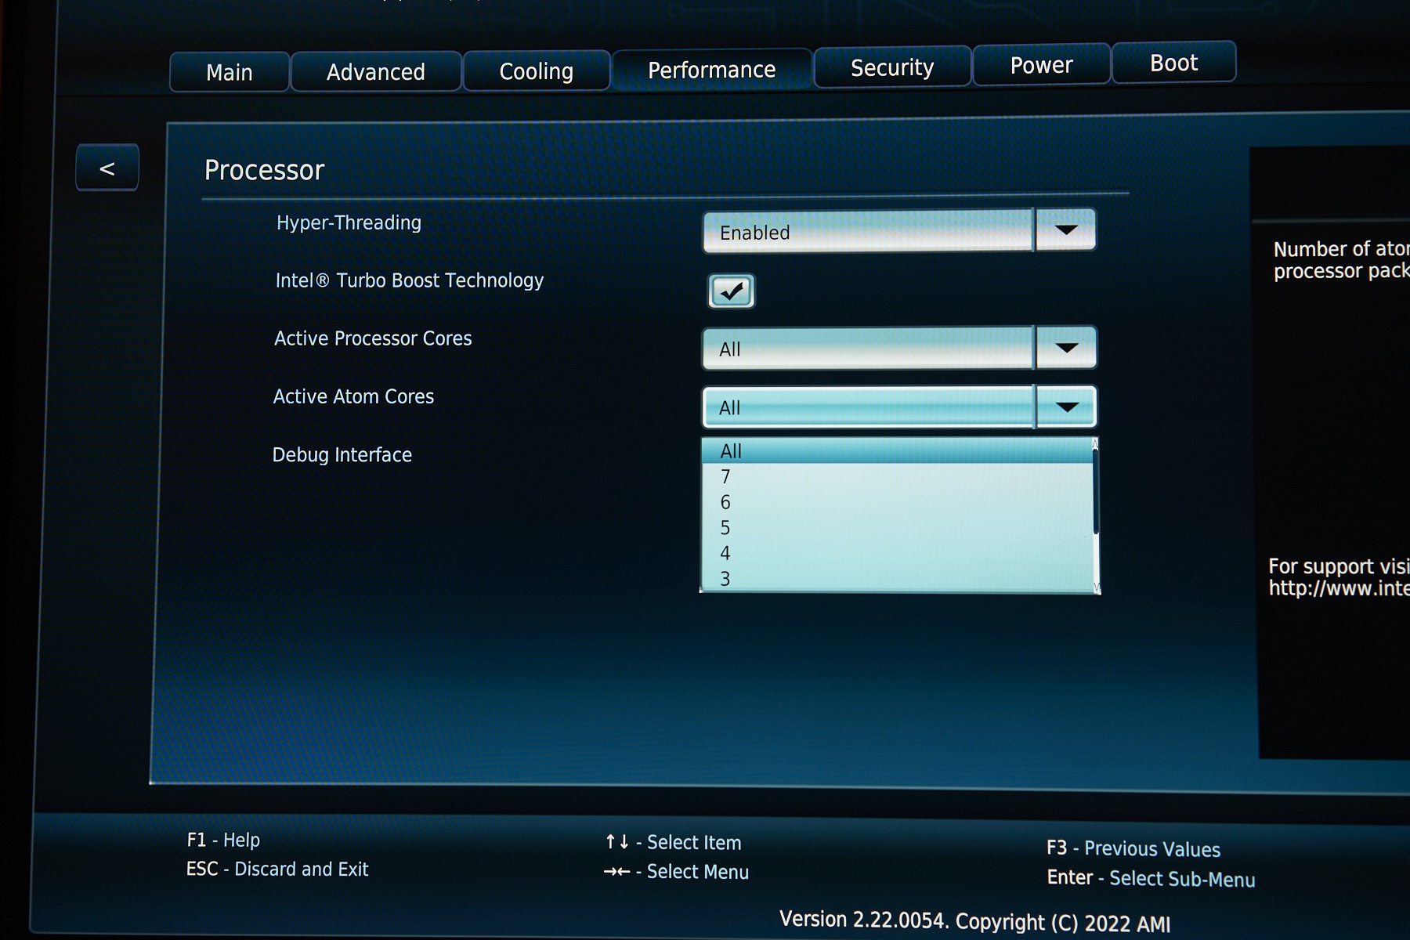Choose 4 in the Atom Cores list
Image resolution: width=1410 pixels, height=940 pixels.
[896, 553]
